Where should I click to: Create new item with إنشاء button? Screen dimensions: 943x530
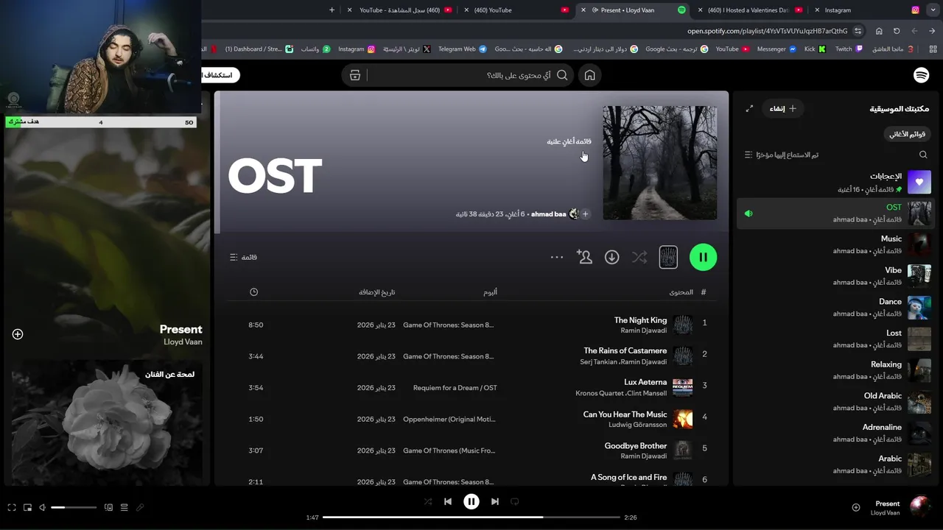[x=782, y=108]
